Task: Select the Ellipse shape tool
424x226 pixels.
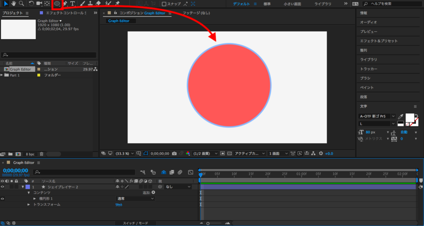Action: click(57, 4)
